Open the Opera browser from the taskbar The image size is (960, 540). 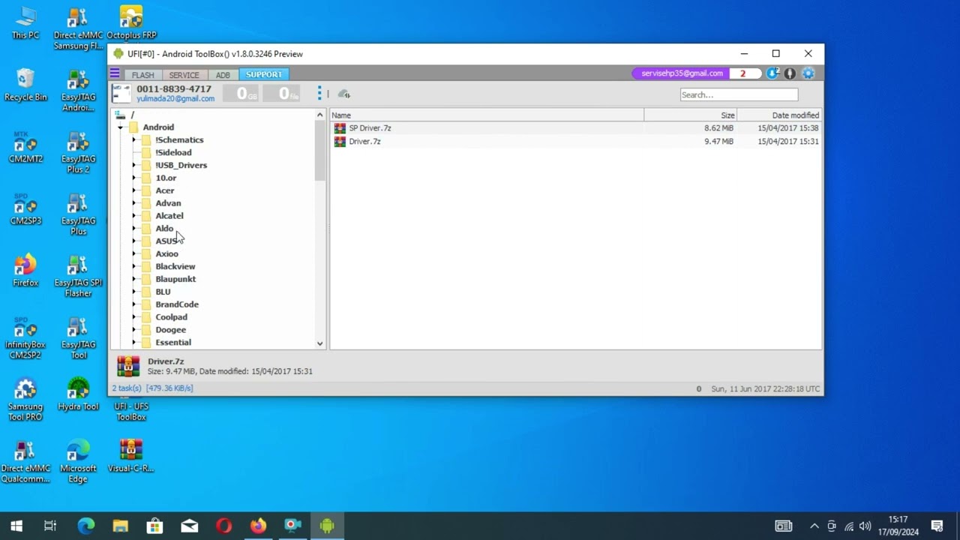[x=223, y=526]
